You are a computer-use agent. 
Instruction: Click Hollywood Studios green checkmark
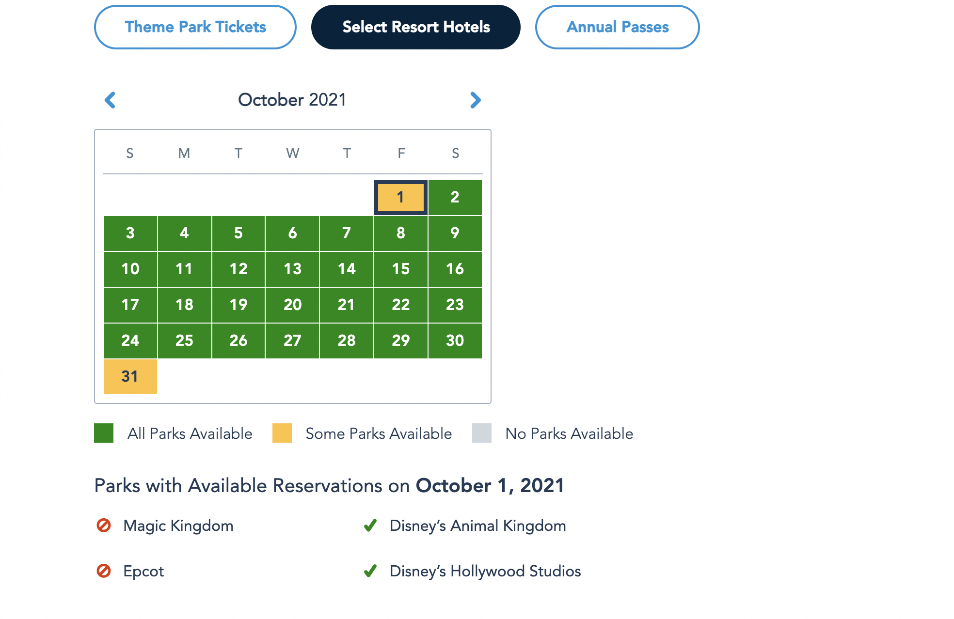click(x=370, y=571)
